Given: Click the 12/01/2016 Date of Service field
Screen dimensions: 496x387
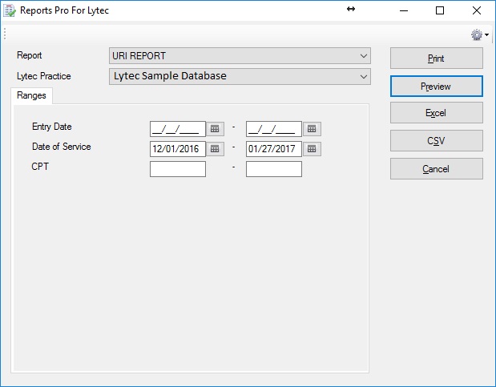Looking at the screenshot, I should (x=178, y=149).
